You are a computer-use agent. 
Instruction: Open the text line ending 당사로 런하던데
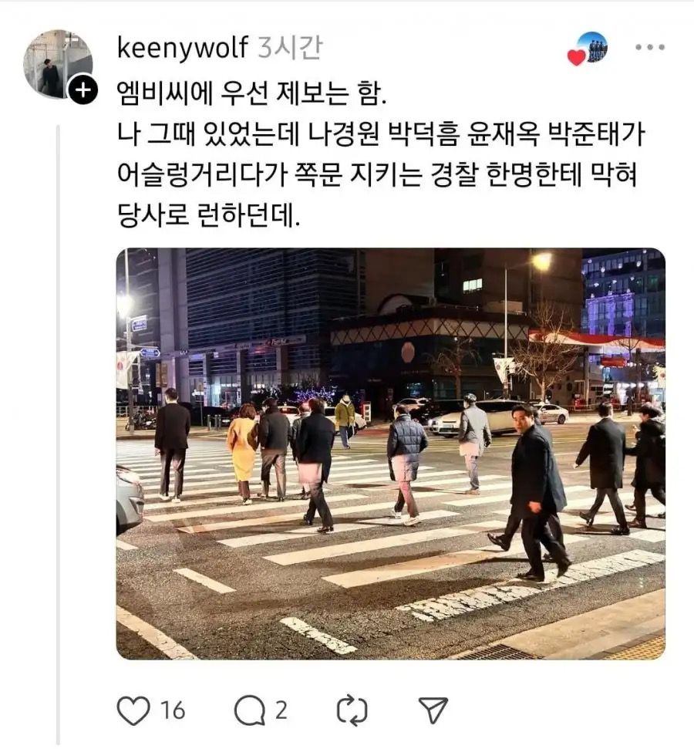(209, 215)
